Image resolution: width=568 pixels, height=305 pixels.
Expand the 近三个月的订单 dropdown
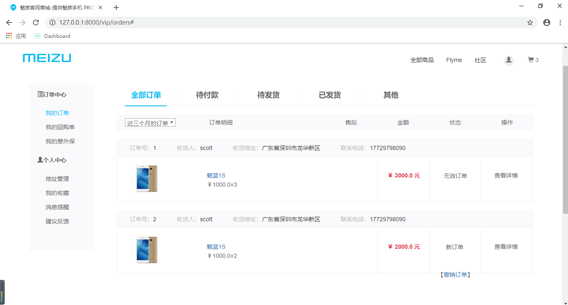pyautogui.click(x=150, y=122)
